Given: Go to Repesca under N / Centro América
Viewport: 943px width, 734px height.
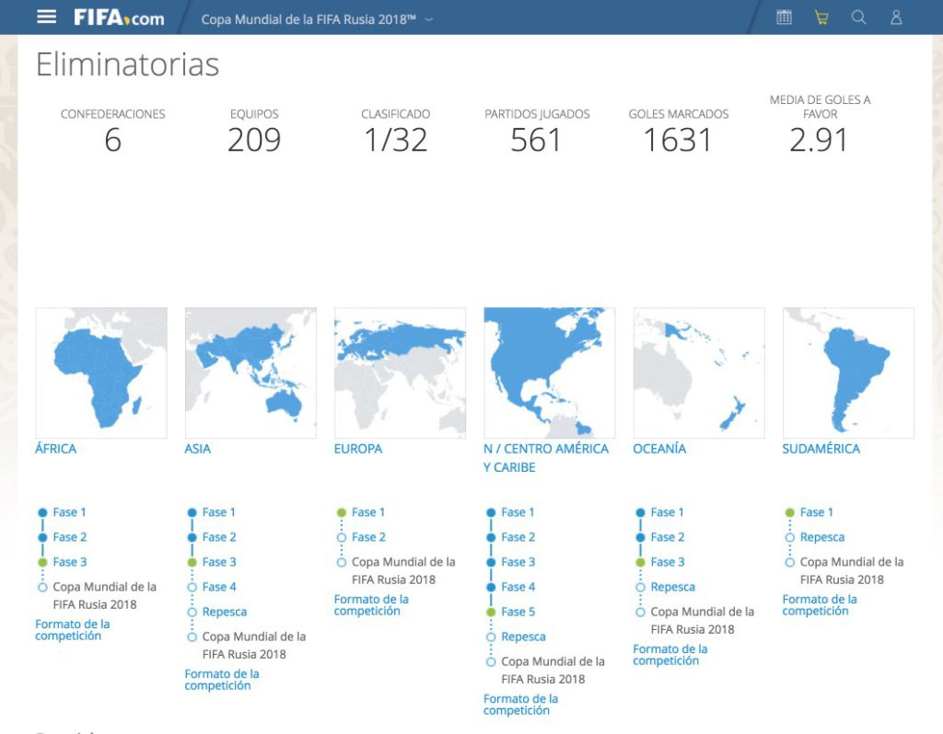Looking at the screenshot, I should pyautogui.click(x=523, y=637).
